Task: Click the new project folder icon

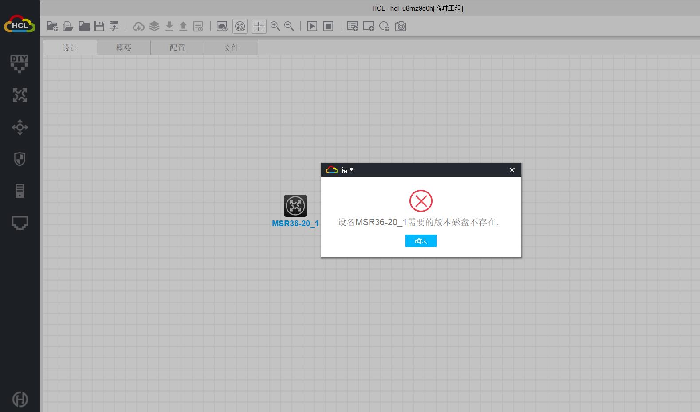Action: (53, 27)
